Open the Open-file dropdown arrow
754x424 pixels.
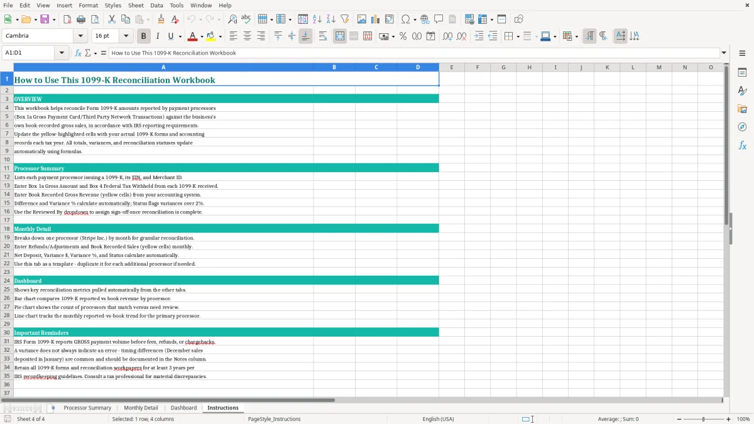(x=35, y=19)
